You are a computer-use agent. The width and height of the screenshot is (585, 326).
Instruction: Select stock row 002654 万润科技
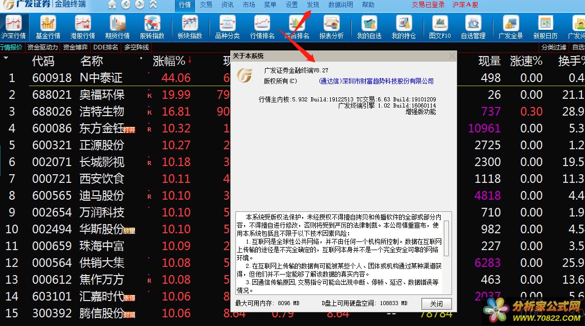115,212
